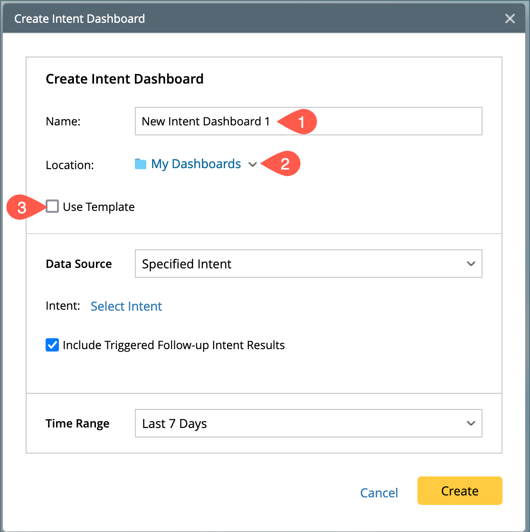Viewport: 530px width, 532px height.
Task: Click the Use Template label text
Action: click(x=99, y=207)
